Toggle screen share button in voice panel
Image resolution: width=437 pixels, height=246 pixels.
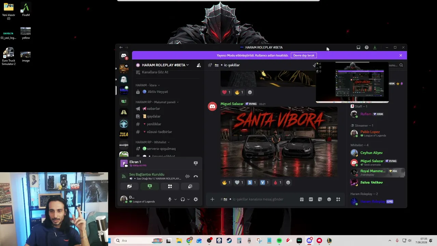pyautogui.click(x=150, y=186)
